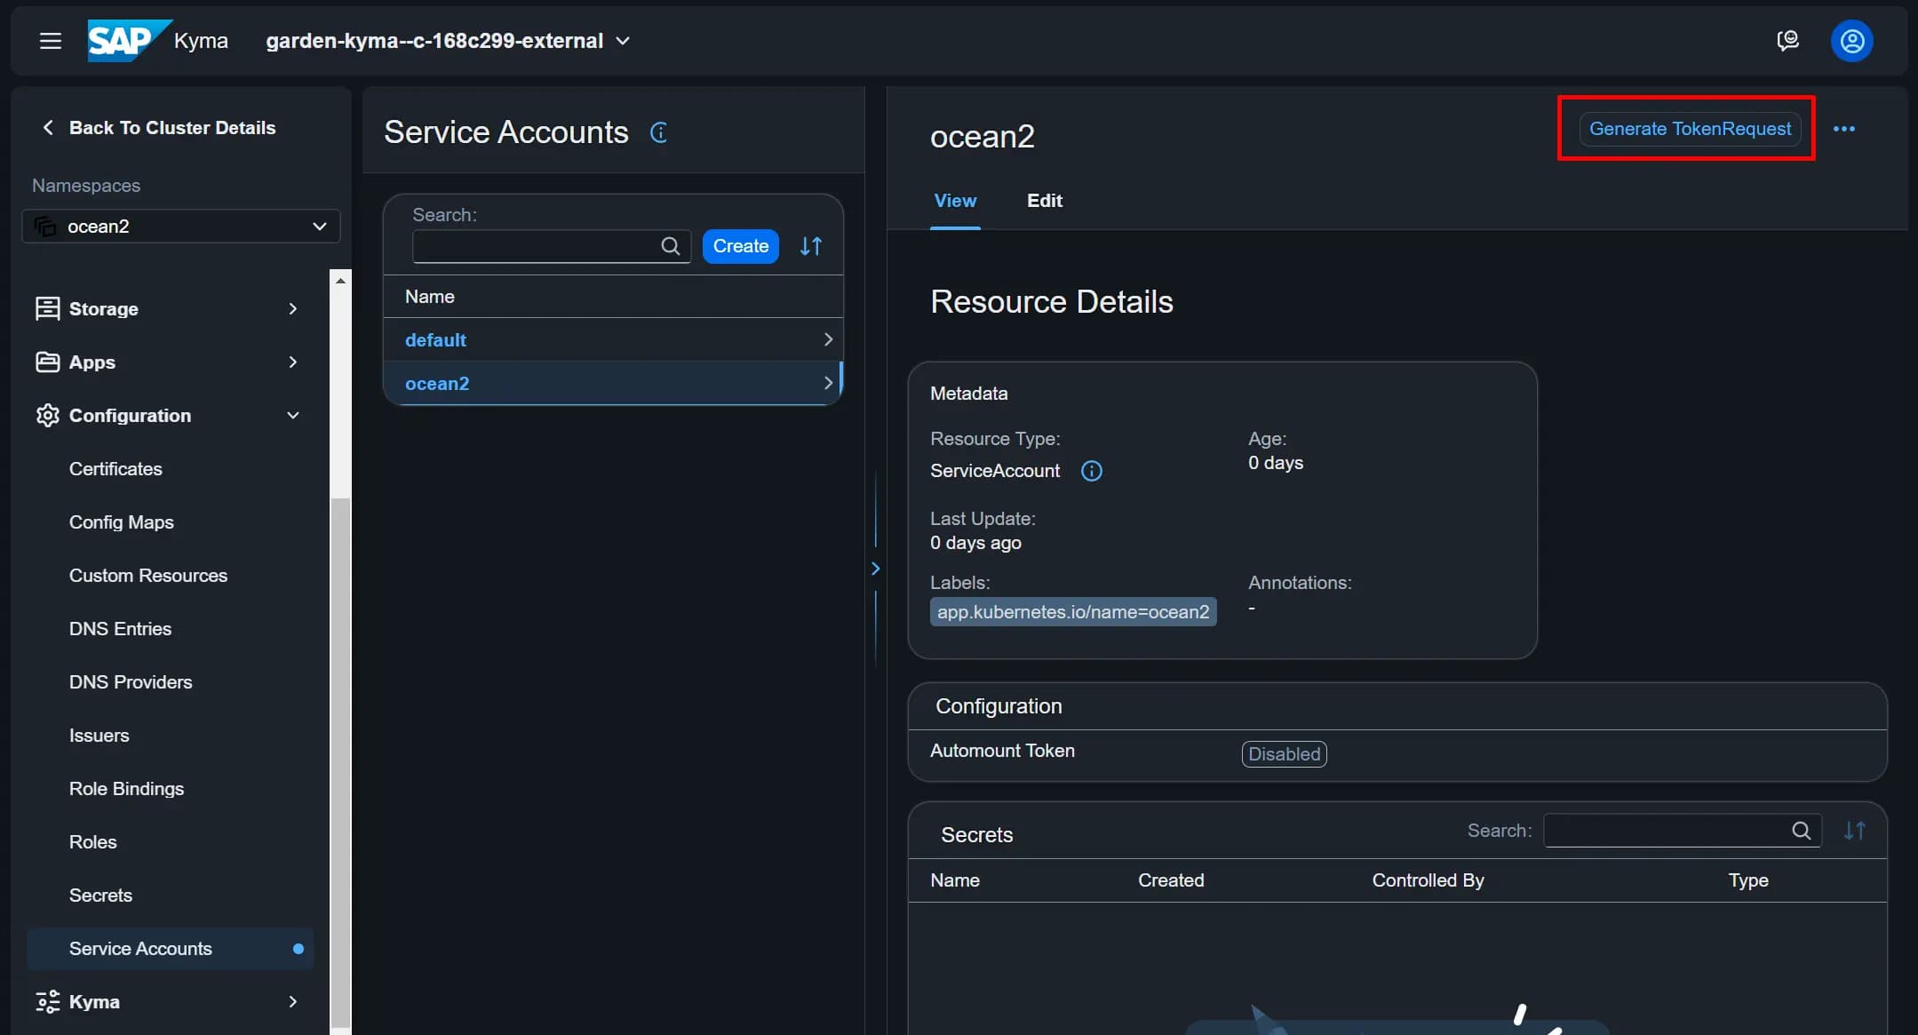Expand the Apps navigation group
The image size is (1918, 1035).
293,362
